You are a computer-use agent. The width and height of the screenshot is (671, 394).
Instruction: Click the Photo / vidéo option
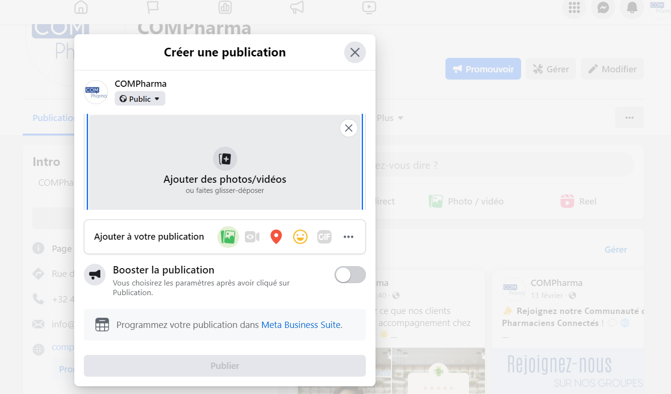pyautogui.click(x=466, y=201)
